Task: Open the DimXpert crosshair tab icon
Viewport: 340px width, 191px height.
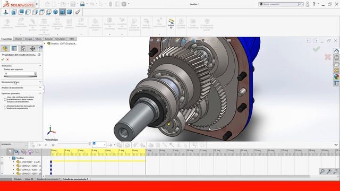Action: click(32, 48)
